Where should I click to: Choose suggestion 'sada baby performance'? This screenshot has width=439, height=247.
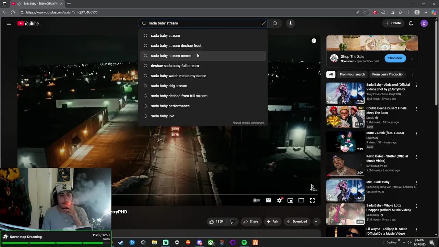point(203,106)
